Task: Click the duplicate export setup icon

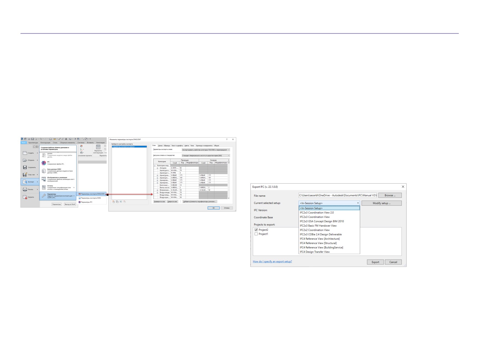Action: coord(117,202)
